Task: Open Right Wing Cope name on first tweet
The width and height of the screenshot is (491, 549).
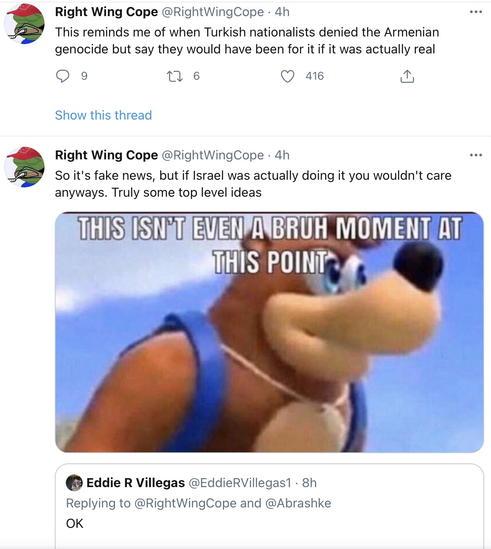Action: pos(107,12)
